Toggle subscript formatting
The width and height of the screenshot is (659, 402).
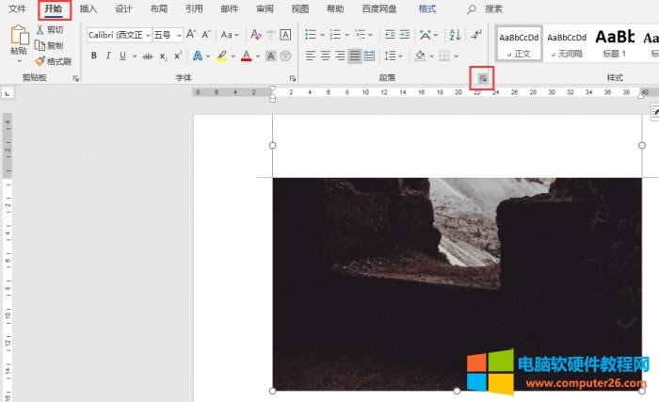(162, 56)
